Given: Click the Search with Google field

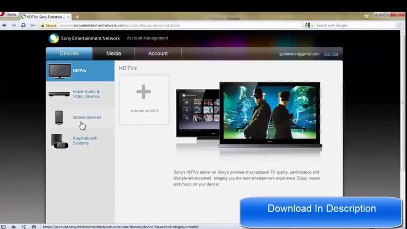Looking at the screenshot, I should tap(355, 25).
